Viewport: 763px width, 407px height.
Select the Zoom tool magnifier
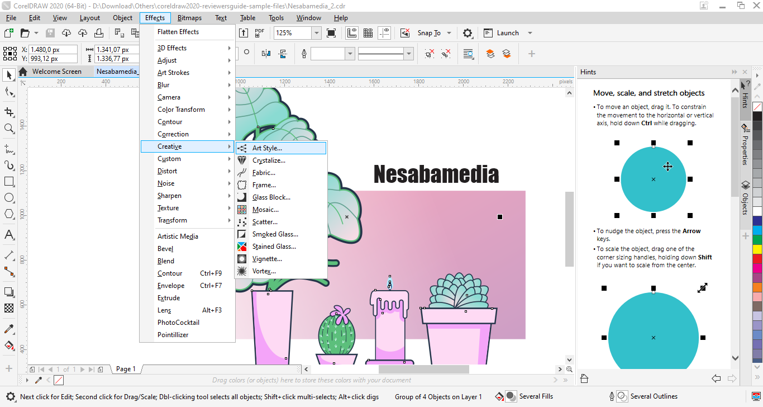point(9,129)
